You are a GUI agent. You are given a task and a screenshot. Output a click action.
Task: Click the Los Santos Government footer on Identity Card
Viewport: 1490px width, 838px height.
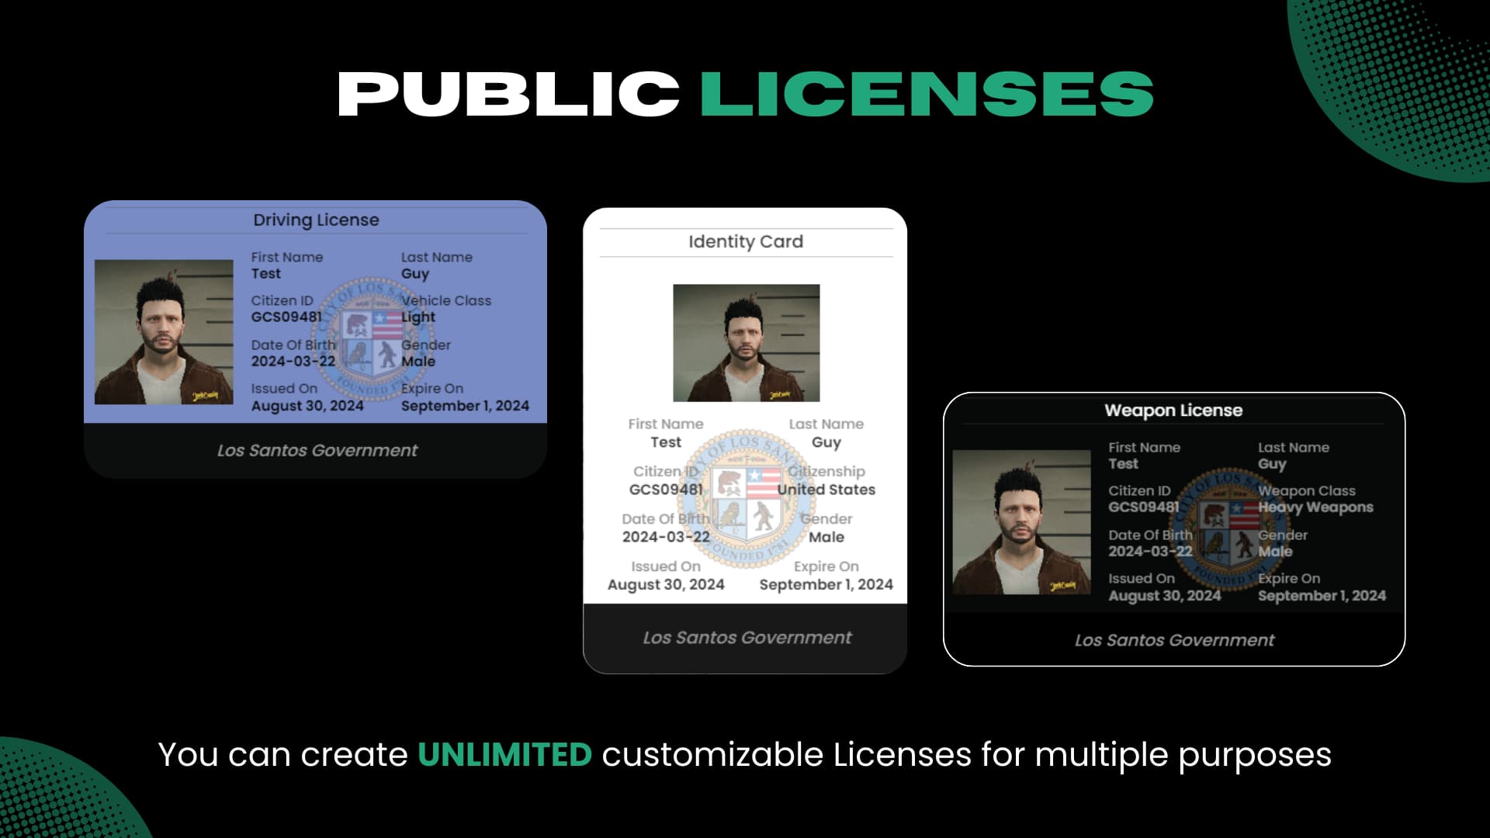(746, 637)
